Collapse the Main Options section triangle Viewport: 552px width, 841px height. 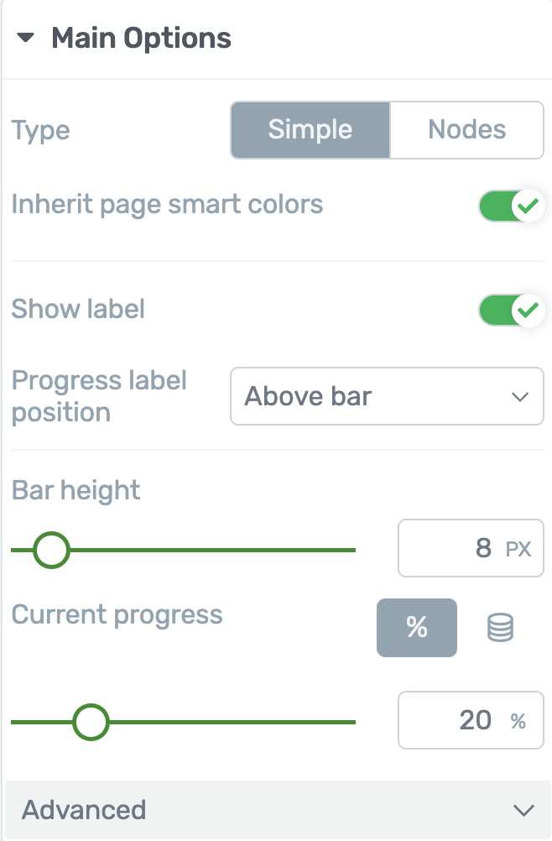(x=26, y=38)
